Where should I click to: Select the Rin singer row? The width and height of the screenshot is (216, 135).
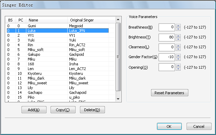(x=58, y=45)
